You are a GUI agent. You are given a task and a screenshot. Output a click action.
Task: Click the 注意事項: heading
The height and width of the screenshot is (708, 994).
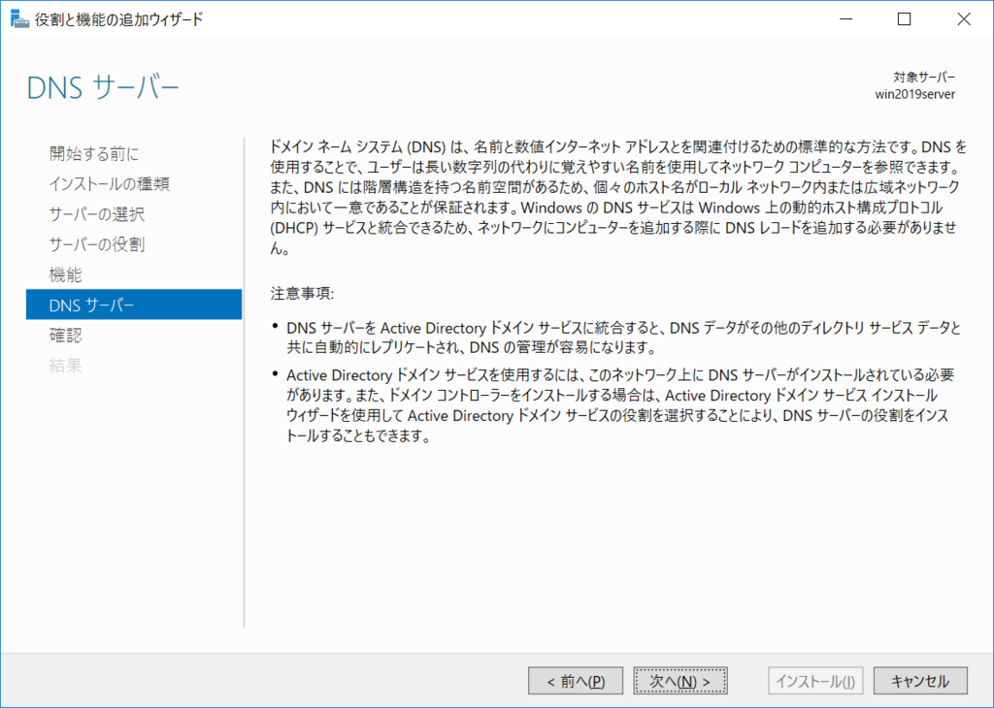[302, 293]
